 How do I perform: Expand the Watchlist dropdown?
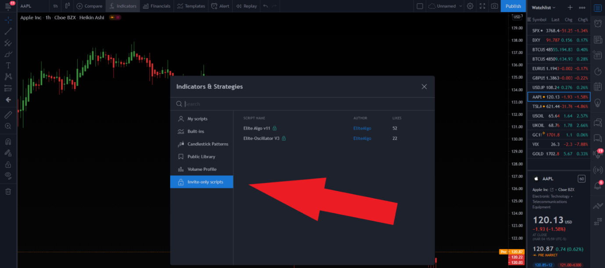click(x=544, y=7)
